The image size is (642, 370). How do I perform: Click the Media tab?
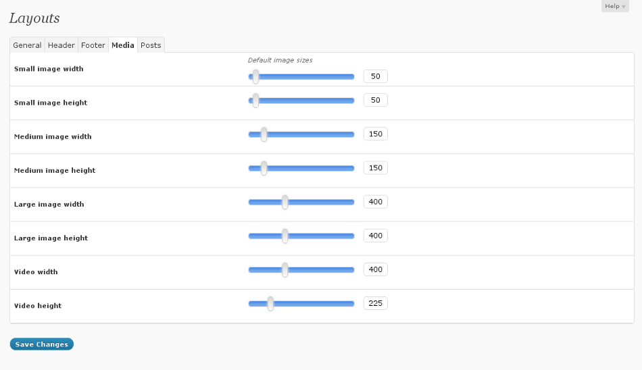(x=123, y=45)
